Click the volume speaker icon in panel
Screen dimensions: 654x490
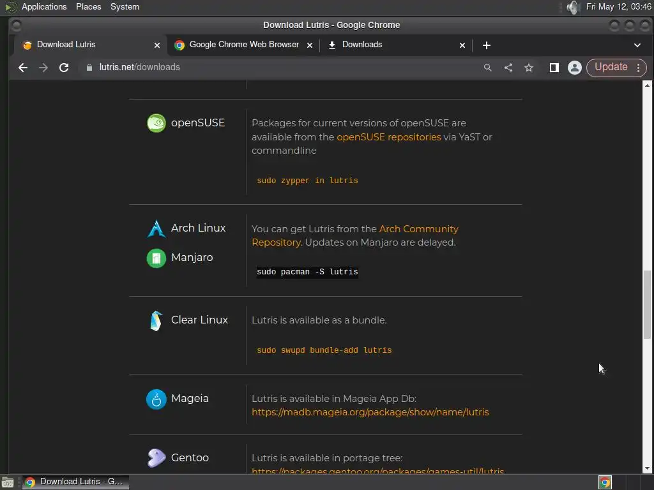tap(573, 7)
